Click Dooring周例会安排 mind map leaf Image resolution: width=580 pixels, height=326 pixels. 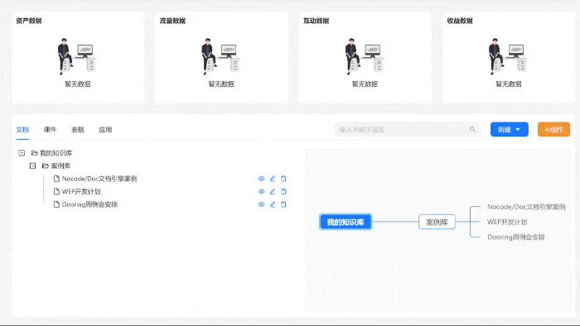click(x=516, y=237)
